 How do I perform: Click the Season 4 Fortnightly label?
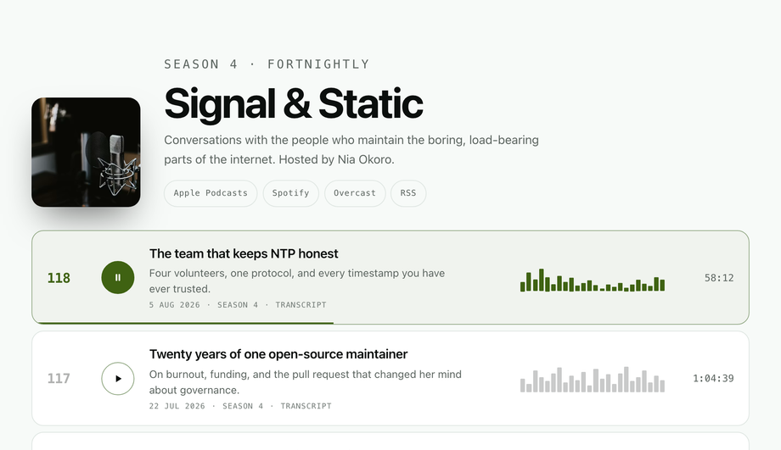(x=267, y=64)
